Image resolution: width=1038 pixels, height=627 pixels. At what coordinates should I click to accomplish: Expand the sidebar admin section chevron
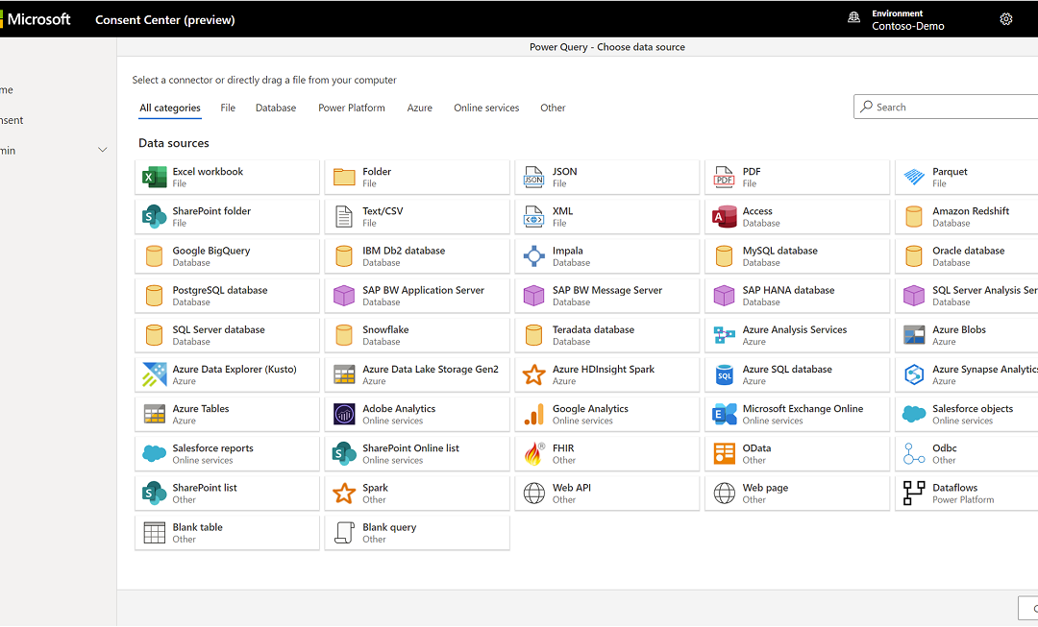pyautogui.click(x=103, y=150)
